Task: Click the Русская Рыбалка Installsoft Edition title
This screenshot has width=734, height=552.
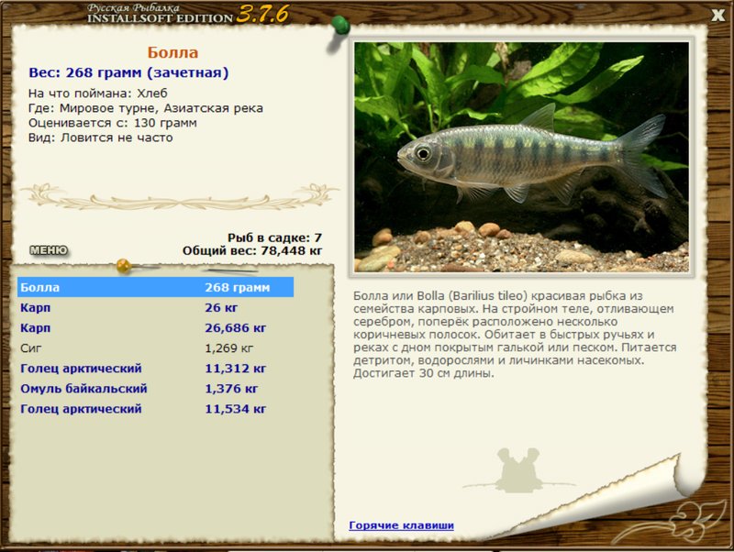Action: click(160, 14)
